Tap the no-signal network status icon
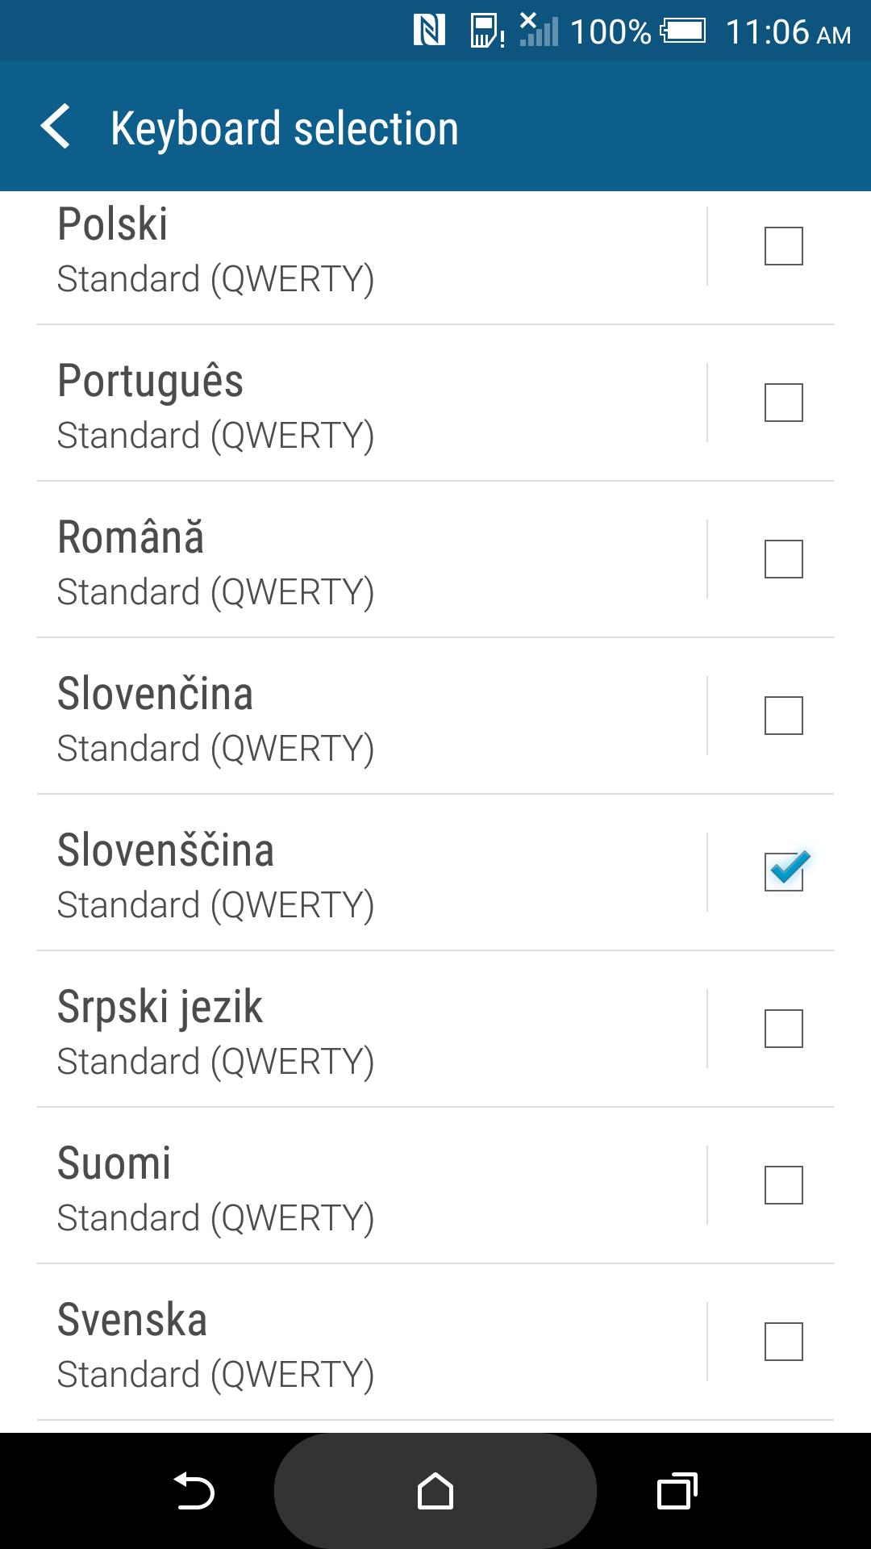The image size is (871, 1549). tap(539, 30)
